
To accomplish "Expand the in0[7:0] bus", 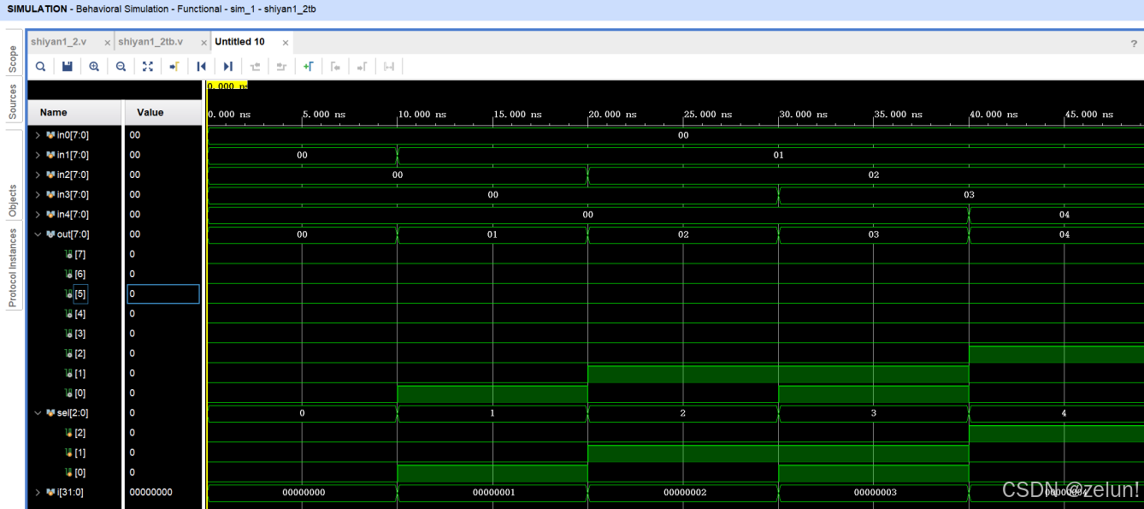I will pos(38,135).
